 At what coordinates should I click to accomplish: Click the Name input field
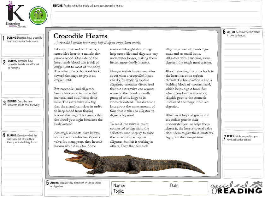point(142,185)
